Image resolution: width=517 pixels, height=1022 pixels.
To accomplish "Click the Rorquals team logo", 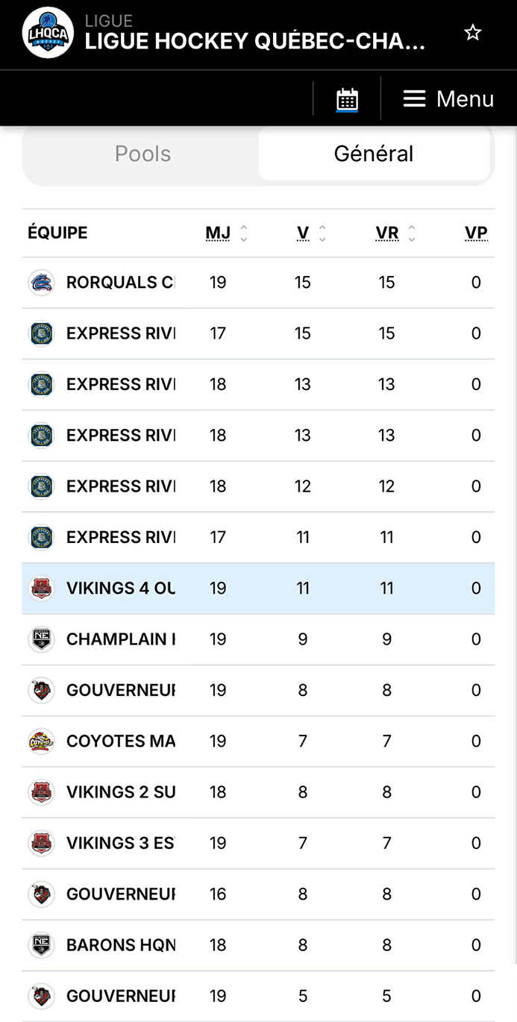I will click(42, 283).
